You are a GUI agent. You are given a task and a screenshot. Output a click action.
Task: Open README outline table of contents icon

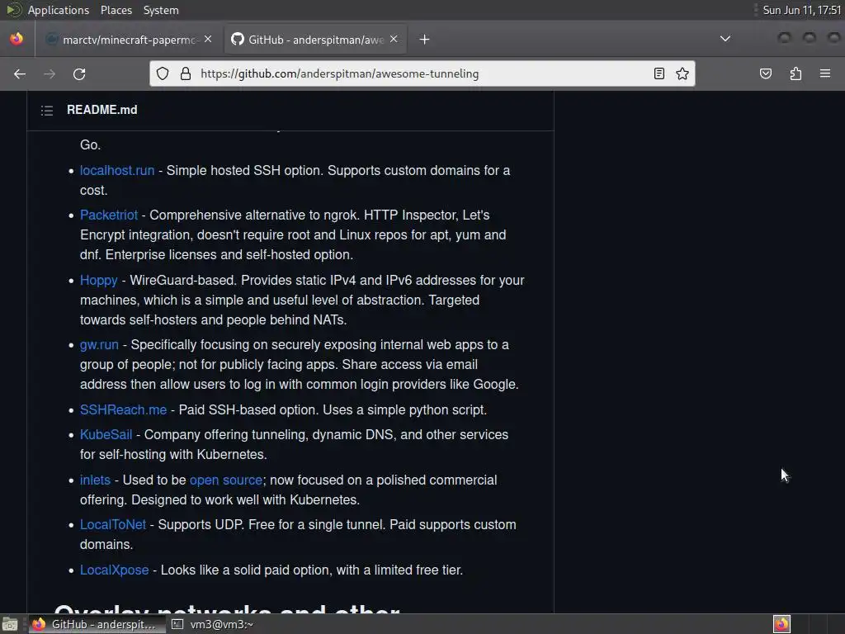[x=47, y=111]
